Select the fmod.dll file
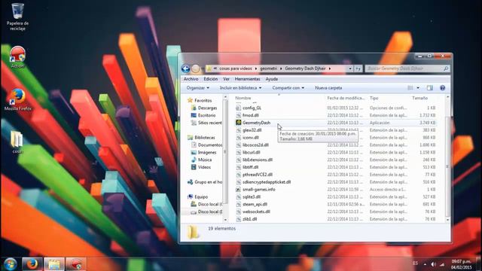Image resolution: width=482 pixels, height=271 pixels. (x=251, y=115)
